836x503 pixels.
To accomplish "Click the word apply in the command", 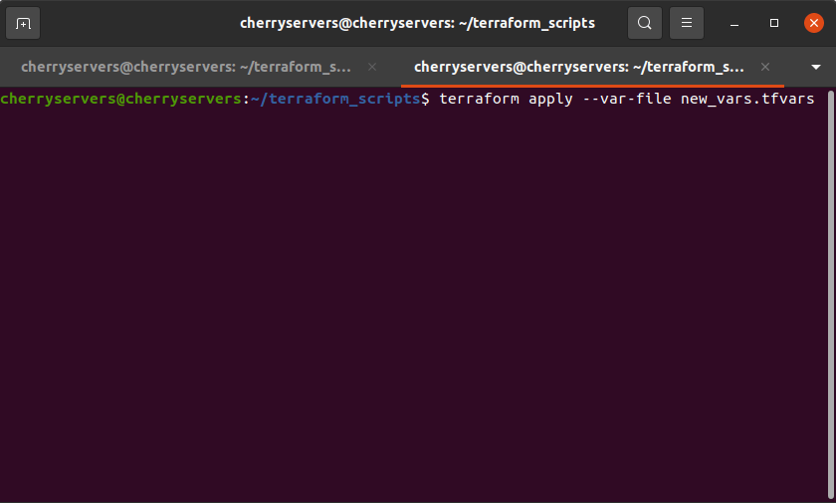I will tap(550, 99).
